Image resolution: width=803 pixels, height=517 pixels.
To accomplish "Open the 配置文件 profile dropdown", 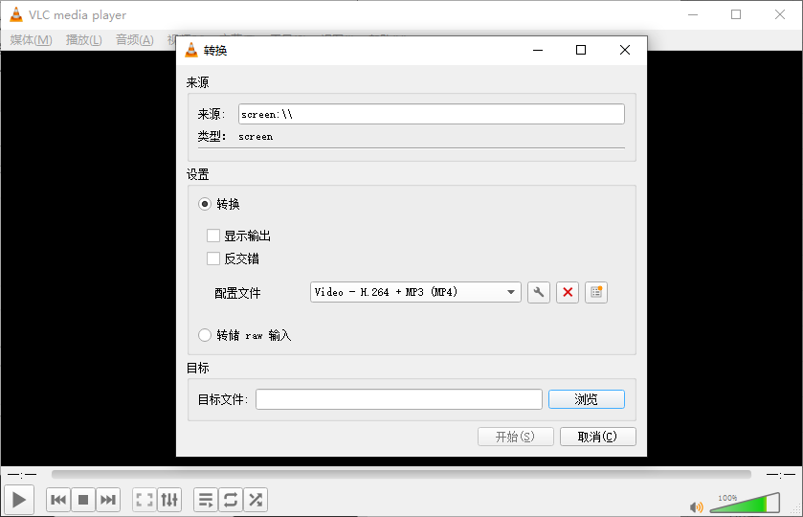I will 415,292.
